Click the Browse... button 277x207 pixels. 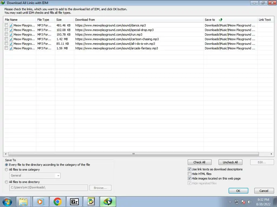click(x=100, y=188)
